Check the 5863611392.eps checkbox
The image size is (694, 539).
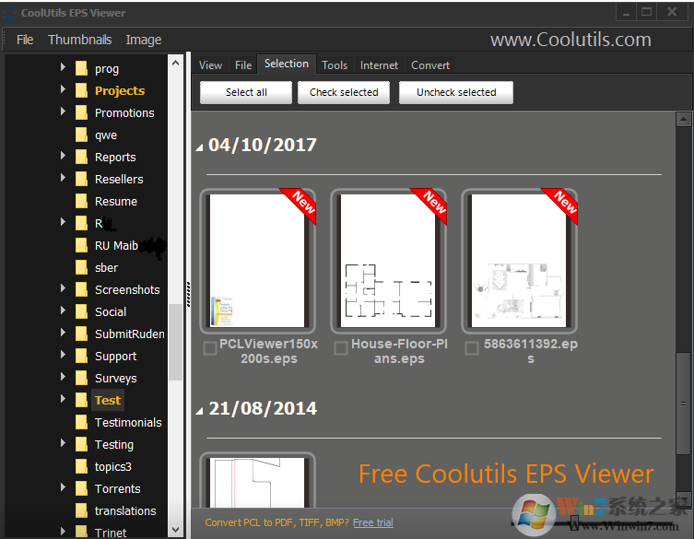point(472,348)
